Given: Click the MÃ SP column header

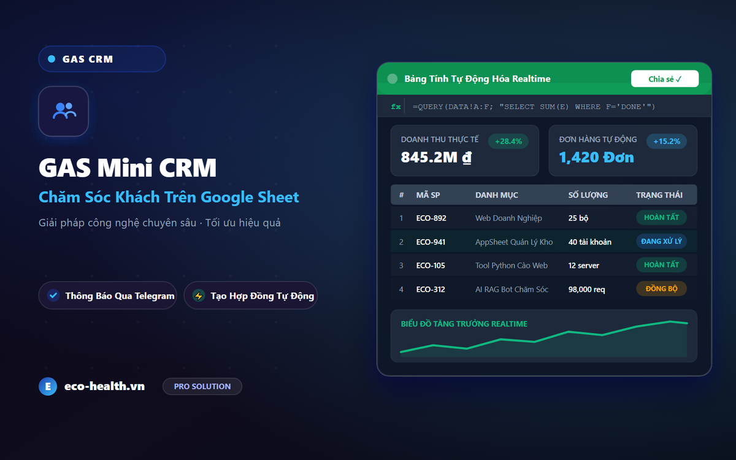Looking at the screenshot, I should pos(428,195).
